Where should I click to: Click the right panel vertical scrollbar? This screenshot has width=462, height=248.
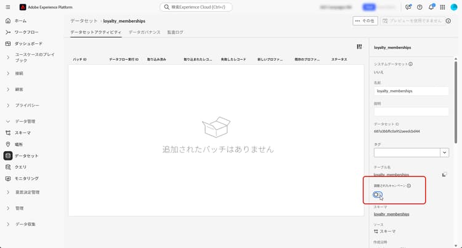tap(456, 102)
